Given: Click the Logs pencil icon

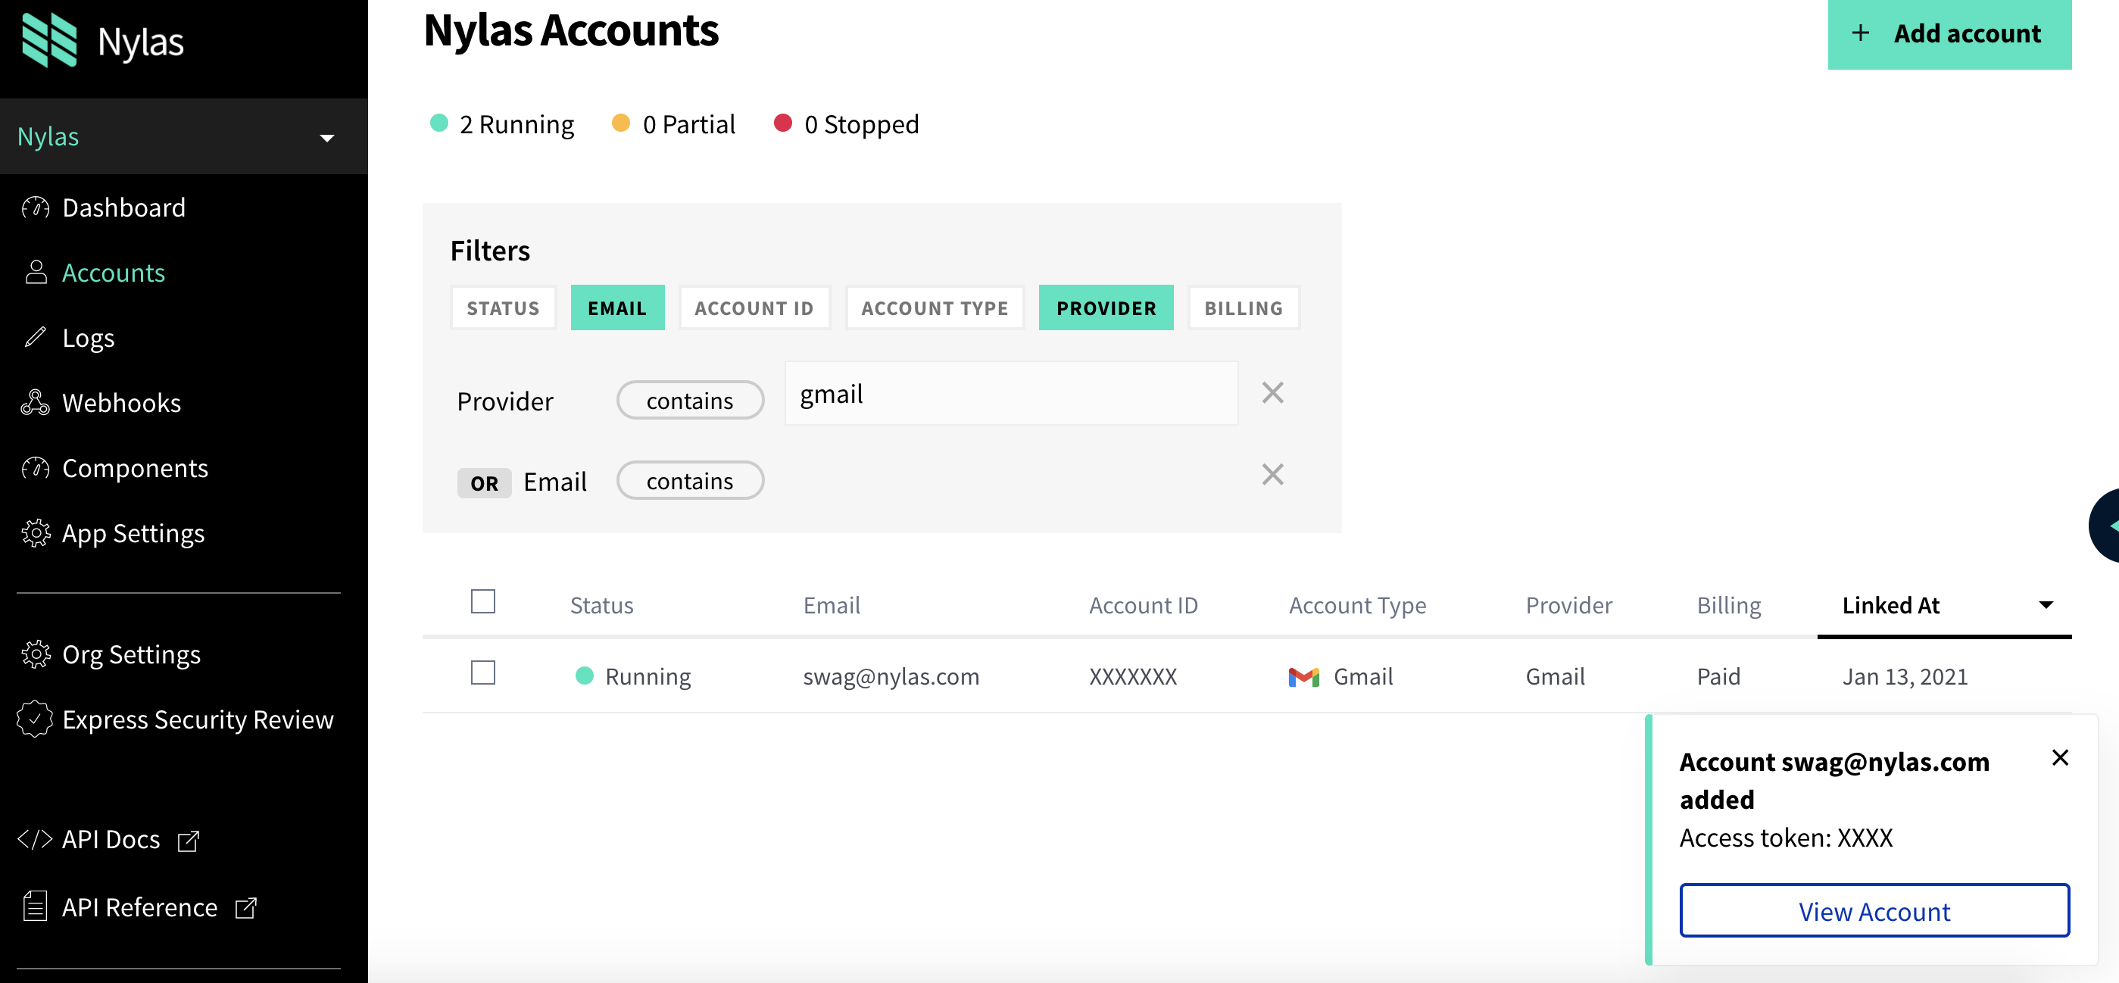Looking at the screenshot, I should point(36,337).
